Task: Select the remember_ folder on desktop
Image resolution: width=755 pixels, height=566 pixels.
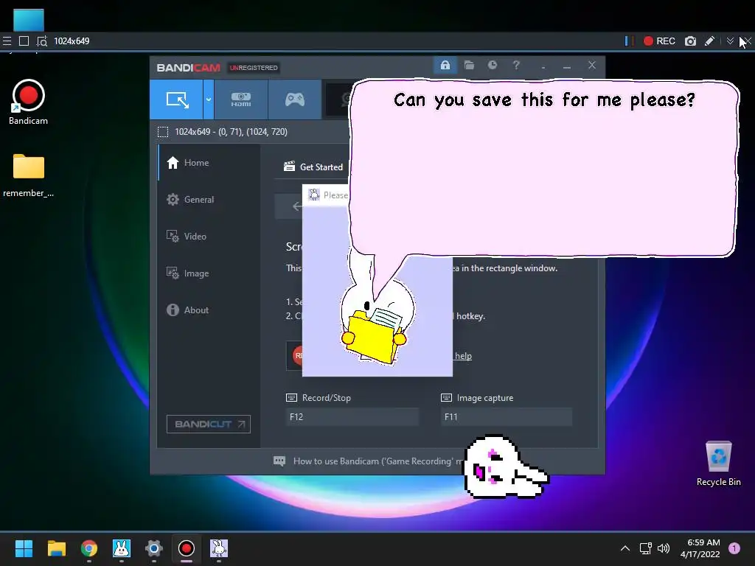Action: pos(29,175)
